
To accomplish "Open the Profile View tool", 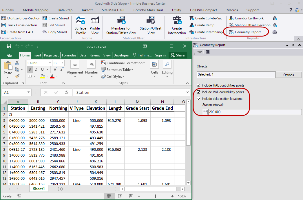I will pyautogui.click(x=95, y=25).
